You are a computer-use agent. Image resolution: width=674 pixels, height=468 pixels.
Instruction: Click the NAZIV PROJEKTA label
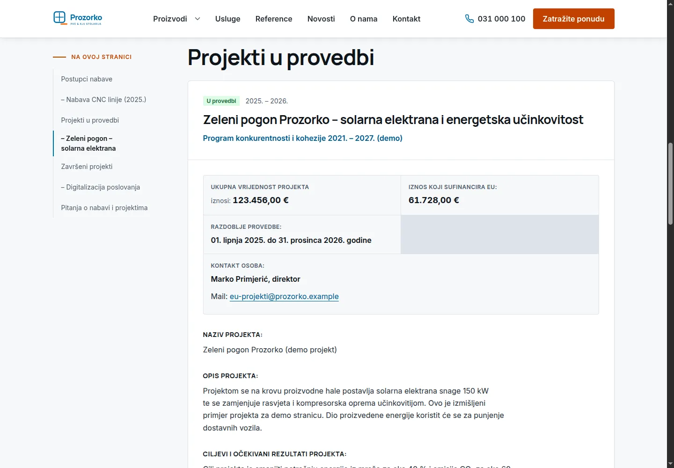(x=233, y=335)
